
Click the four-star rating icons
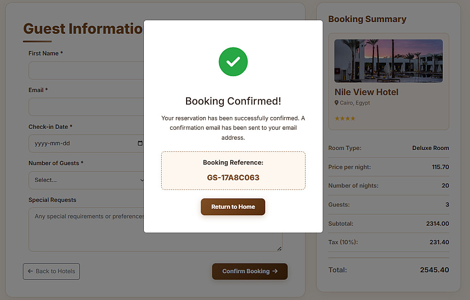pos(345,118)
